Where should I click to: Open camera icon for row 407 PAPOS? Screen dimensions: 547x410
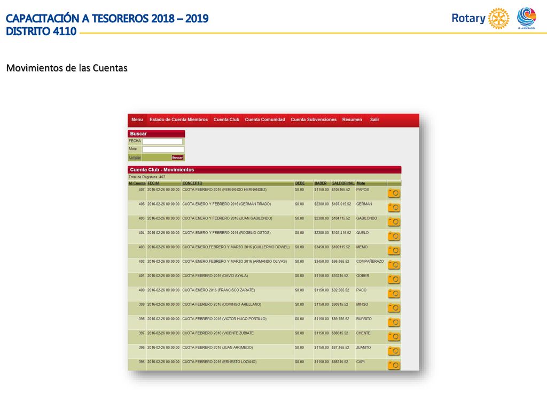point(394,193)
